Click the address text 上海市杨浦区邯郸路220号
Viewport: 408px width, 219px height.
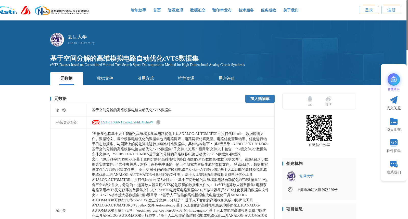point(317,190)
